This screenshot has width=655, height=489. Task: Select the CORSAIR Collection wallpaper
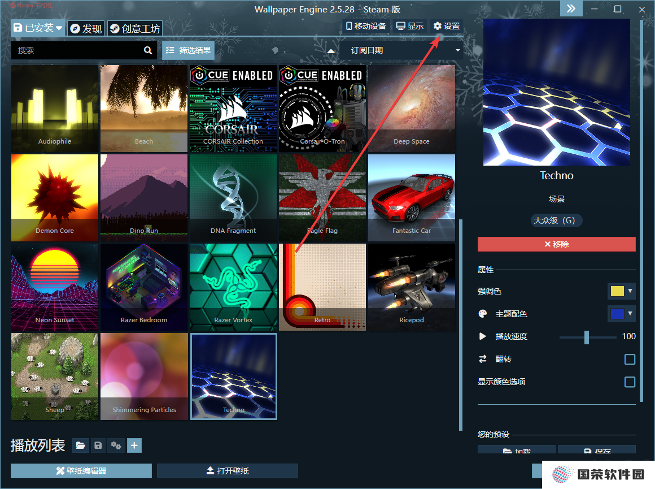233,109
